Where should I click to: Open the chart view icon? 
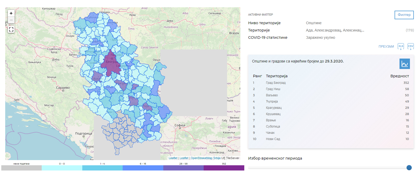pyautogui.click(x=405, y=64)
